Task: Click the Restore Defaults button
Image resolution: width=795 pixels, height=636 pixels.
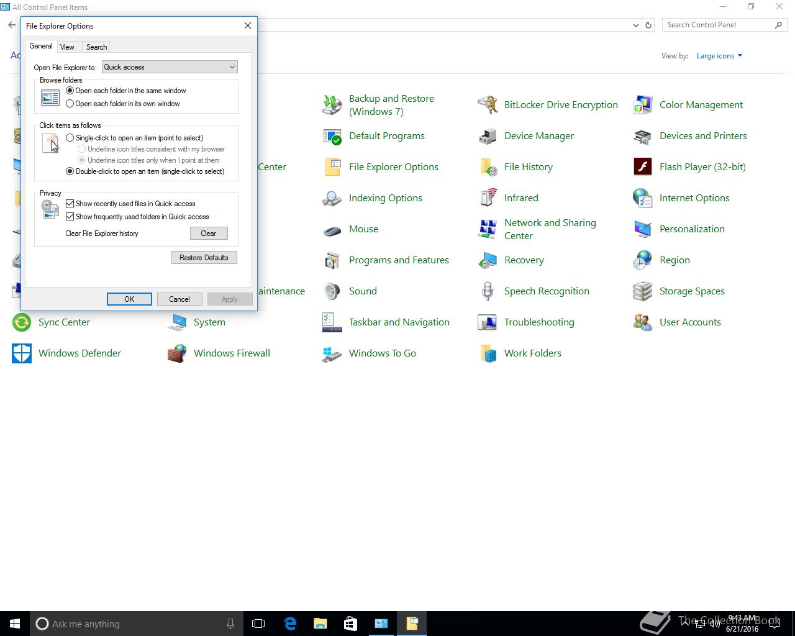Action: pyautogui.click(x=204, y=258)
